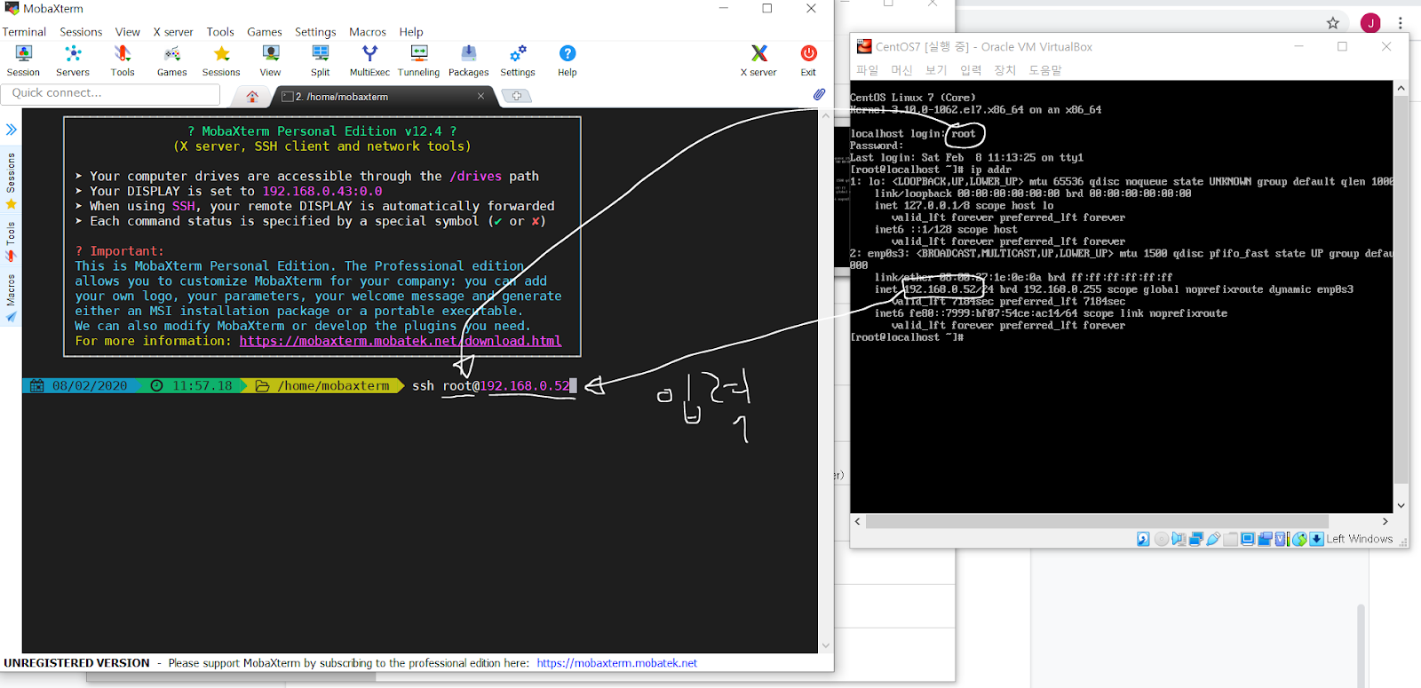This screenshot has width=1421, height=688.
Task: Click the VirtualBox audio status icon
Action: click(x=1179, y=539)
